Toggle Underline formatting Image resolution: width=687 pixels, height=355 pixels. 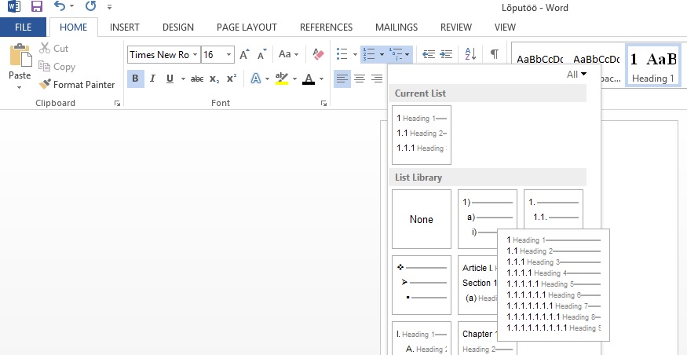point(170,79)
